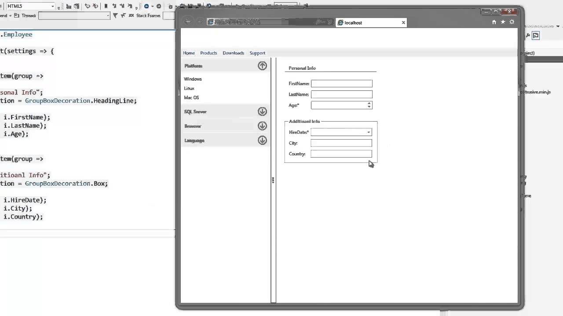Open the Downloads menu item
563x316 pixels.
point(233,53)
